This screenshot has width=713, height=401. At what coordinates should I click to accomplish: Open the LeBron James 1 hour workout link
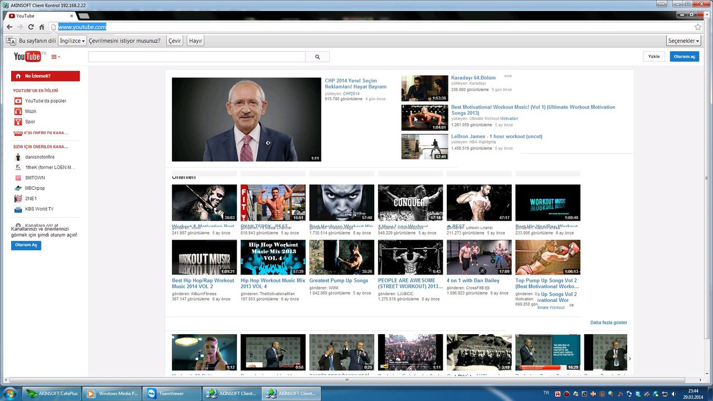497,136
